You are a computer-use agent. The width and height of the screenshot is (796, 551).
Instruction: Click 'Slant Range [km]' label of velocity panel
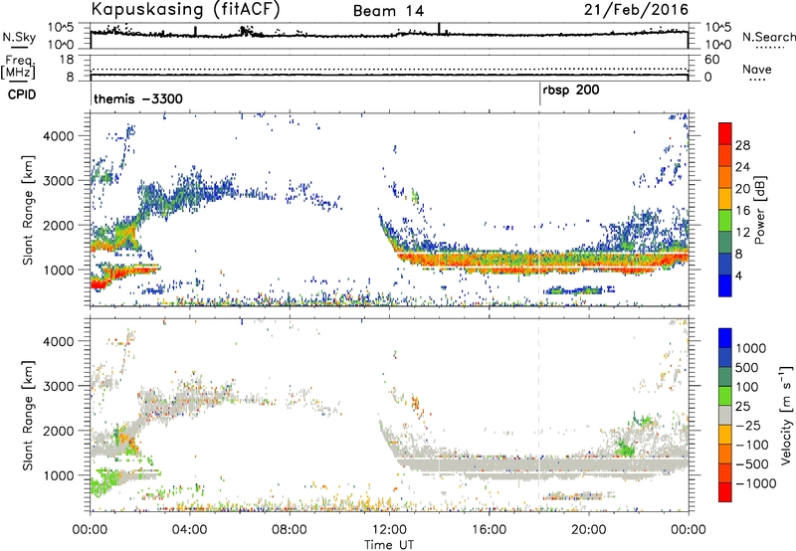pos(28,416)
